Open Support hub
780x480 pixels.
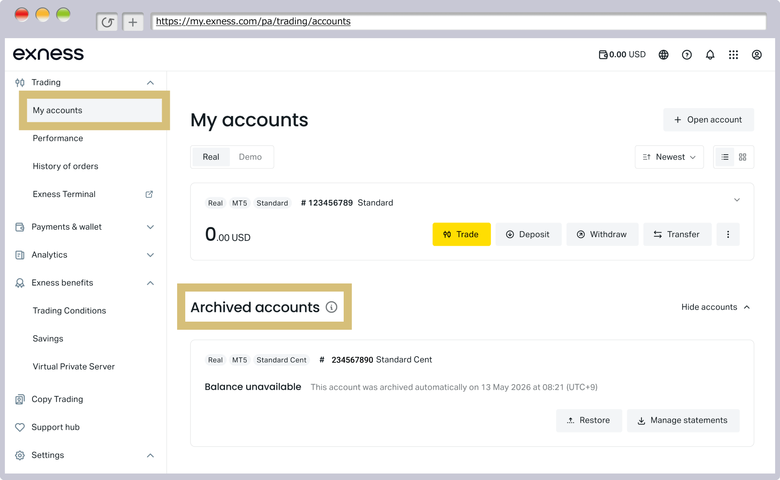tap(56, 427)
